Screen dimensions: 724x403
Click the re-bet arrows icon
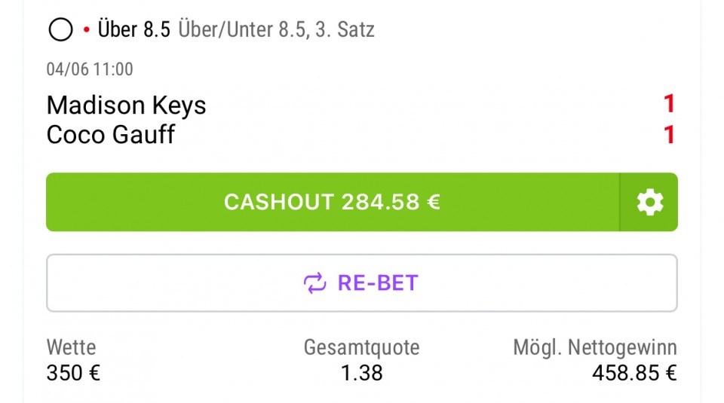click(x=315, y=282)
